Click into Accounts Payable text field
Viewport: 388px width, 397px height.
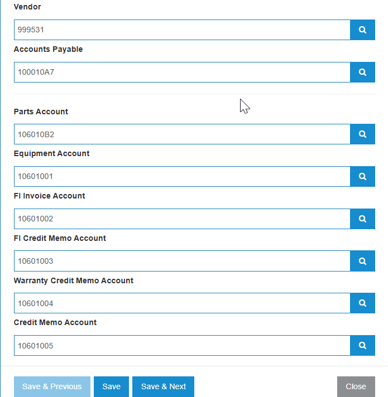182,72
